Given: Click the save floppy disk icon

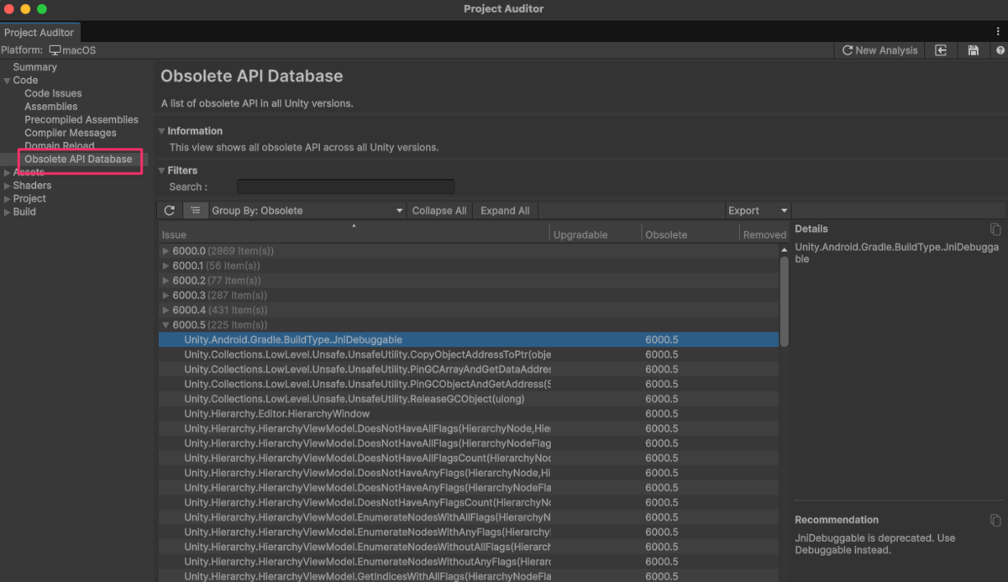Looking at the screenshot, I should (x=974, y=50).
